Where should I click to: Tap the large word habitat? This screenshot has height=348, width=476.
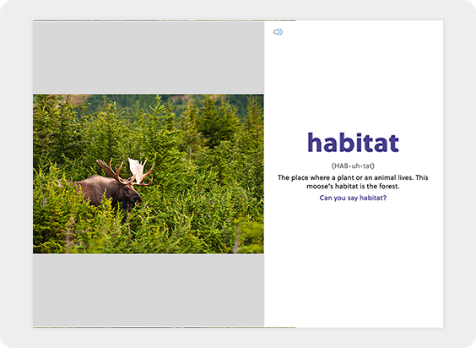(x=353, y=142)
